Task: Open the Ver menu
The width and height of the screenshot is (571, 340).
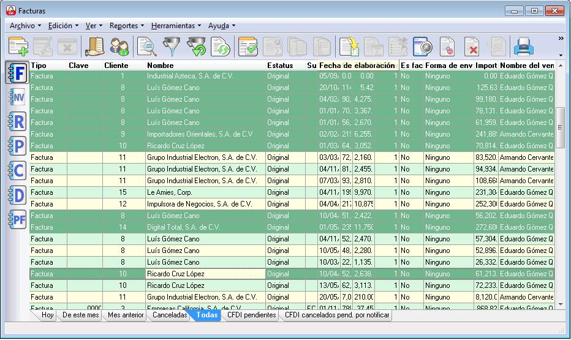Action: click(94, 26)
